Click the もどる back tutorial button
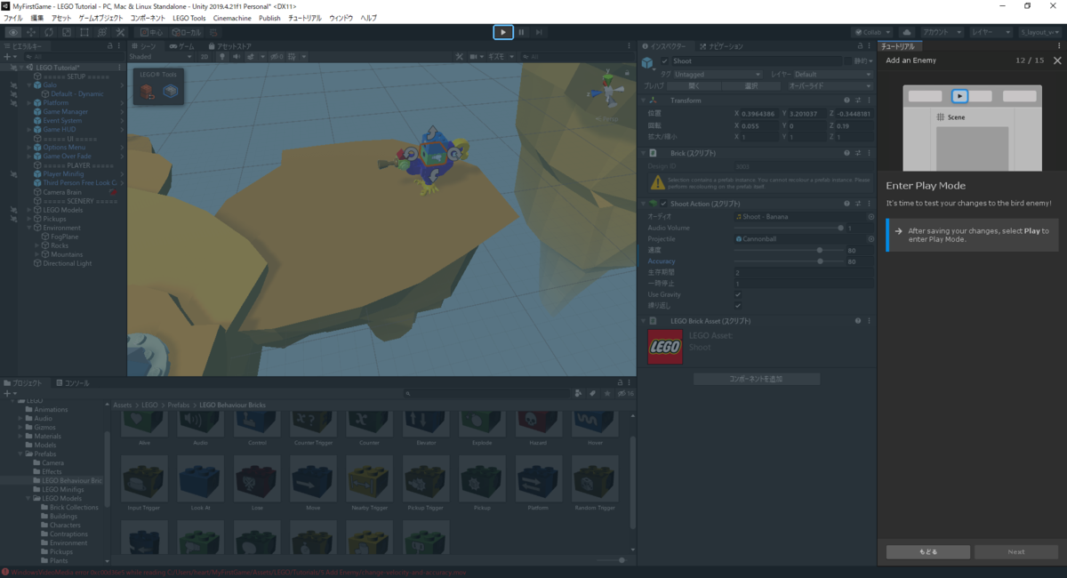Image resolution: width=1067 pixels, height=578 pixels. coord(928,551)
